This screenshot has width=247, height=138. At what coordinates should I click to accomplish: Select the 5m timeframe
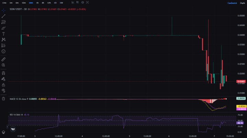17,3
